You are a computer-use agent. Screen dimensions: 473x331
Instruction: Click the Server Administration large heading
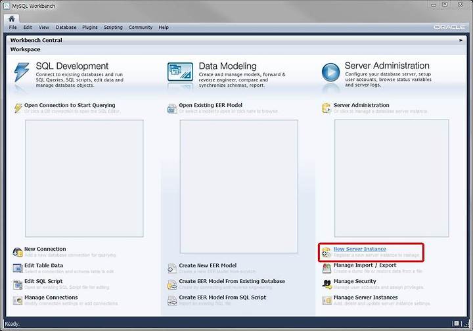[x=387, y=66]
